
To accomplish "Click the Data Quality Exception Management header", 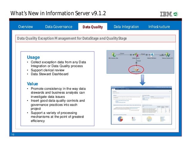I will pos(95,38).
